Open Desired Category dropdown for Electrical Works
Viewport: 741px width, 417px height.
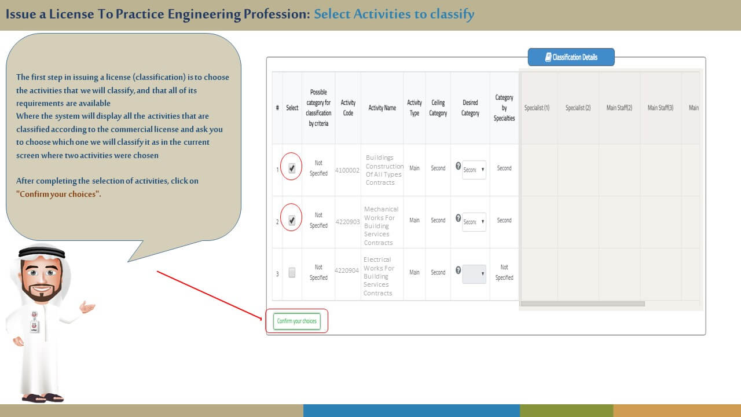(474, 274)
